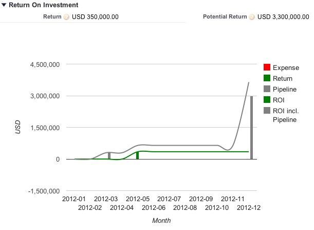
Task: Click help icon beside Return field label
Action: pyautogui.click(x=66, y=17)
